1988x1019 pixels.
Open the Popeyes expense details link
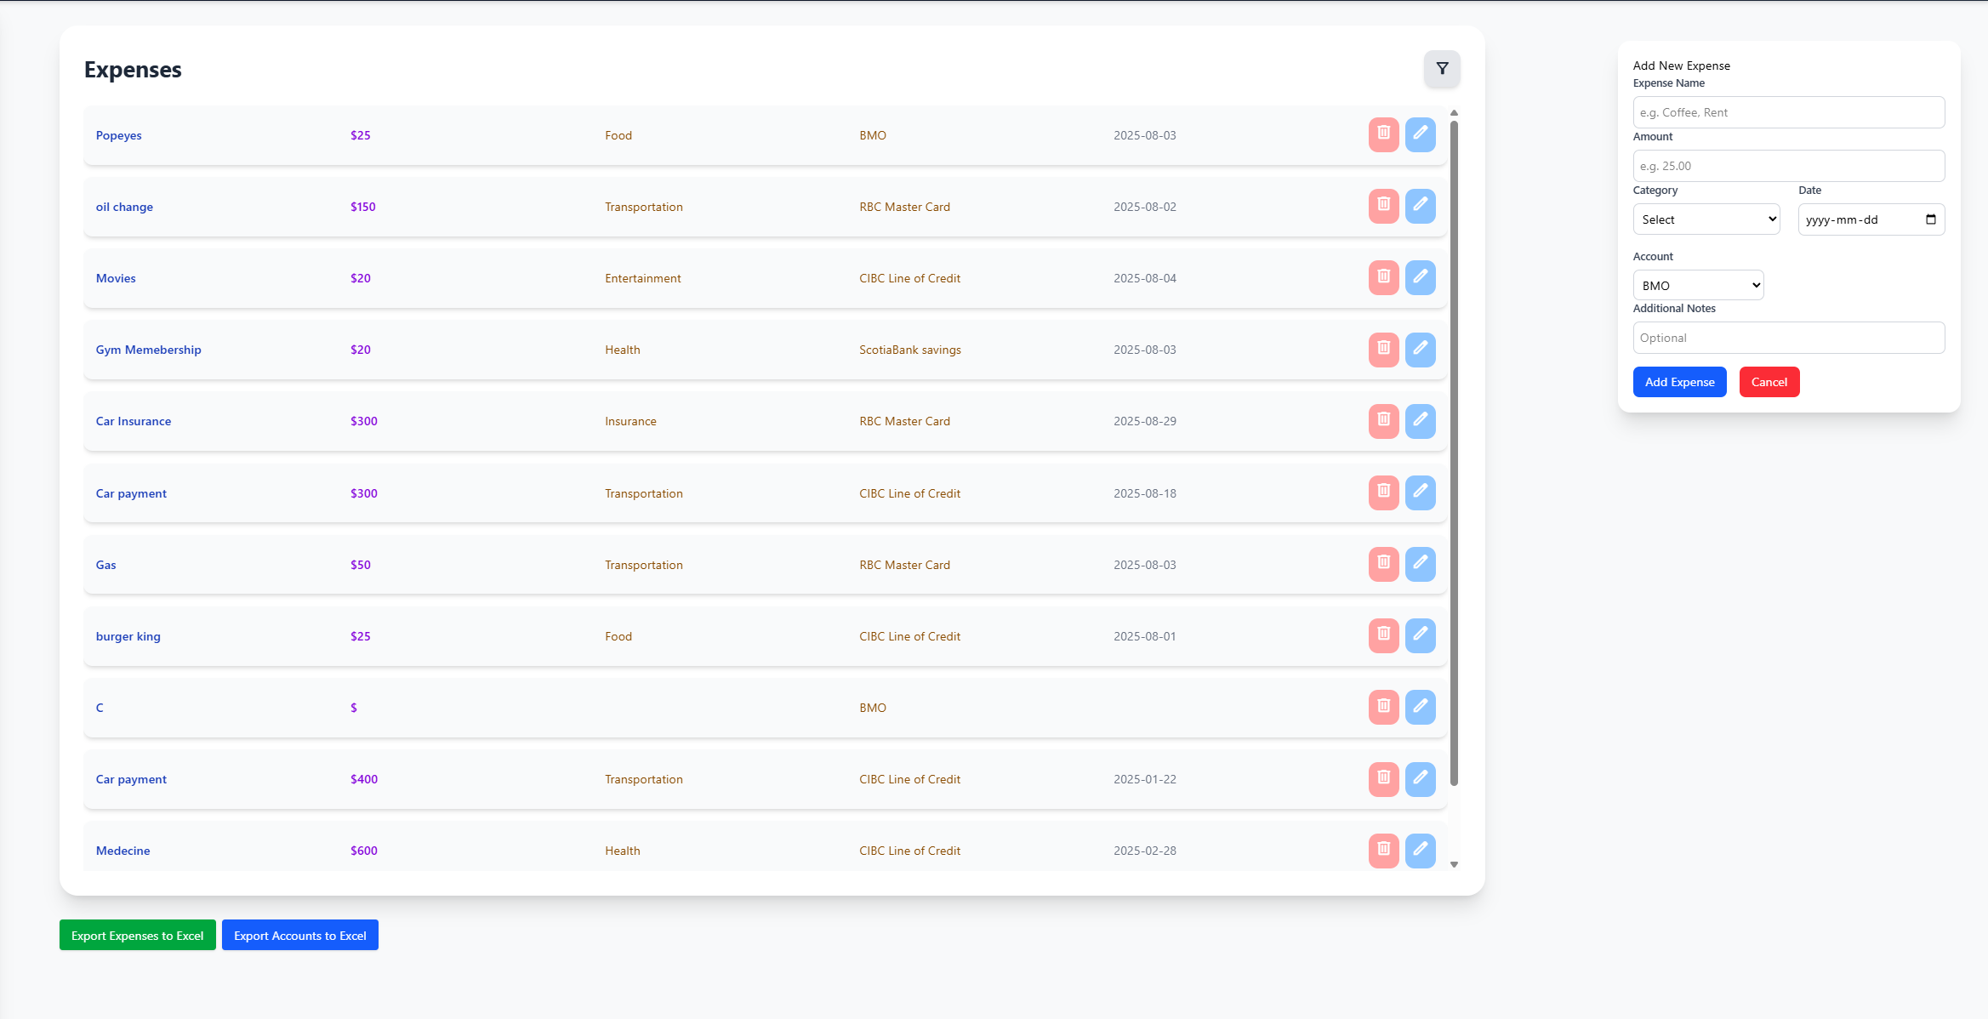[x=118, y=134]
